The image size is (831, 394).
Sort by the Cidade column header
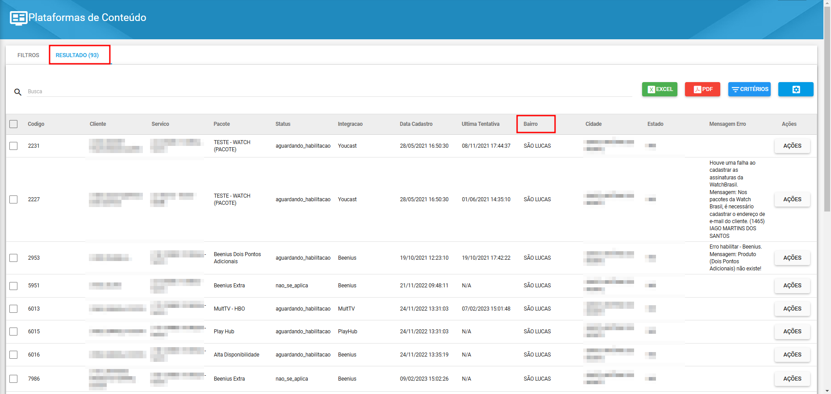click(593, 124)
